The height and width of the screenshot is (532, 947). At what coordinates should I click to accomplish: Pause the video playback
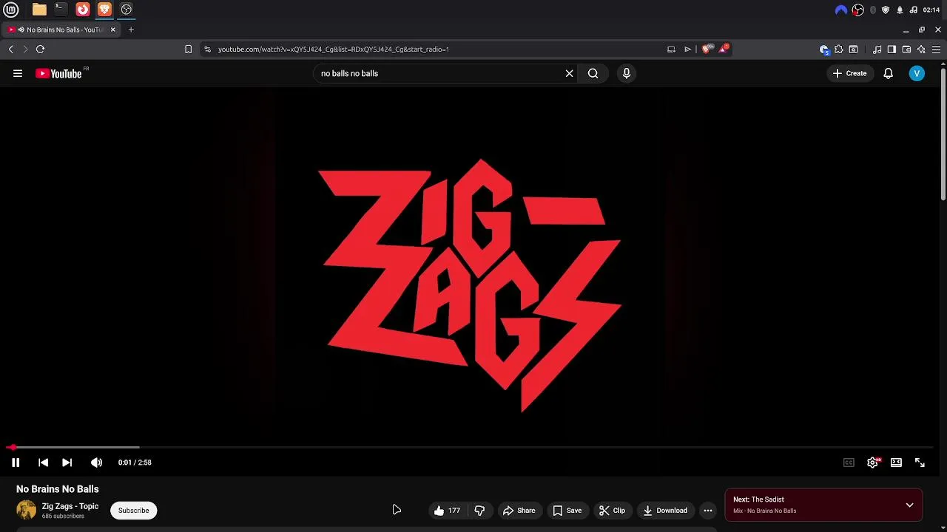click(16, 463)
